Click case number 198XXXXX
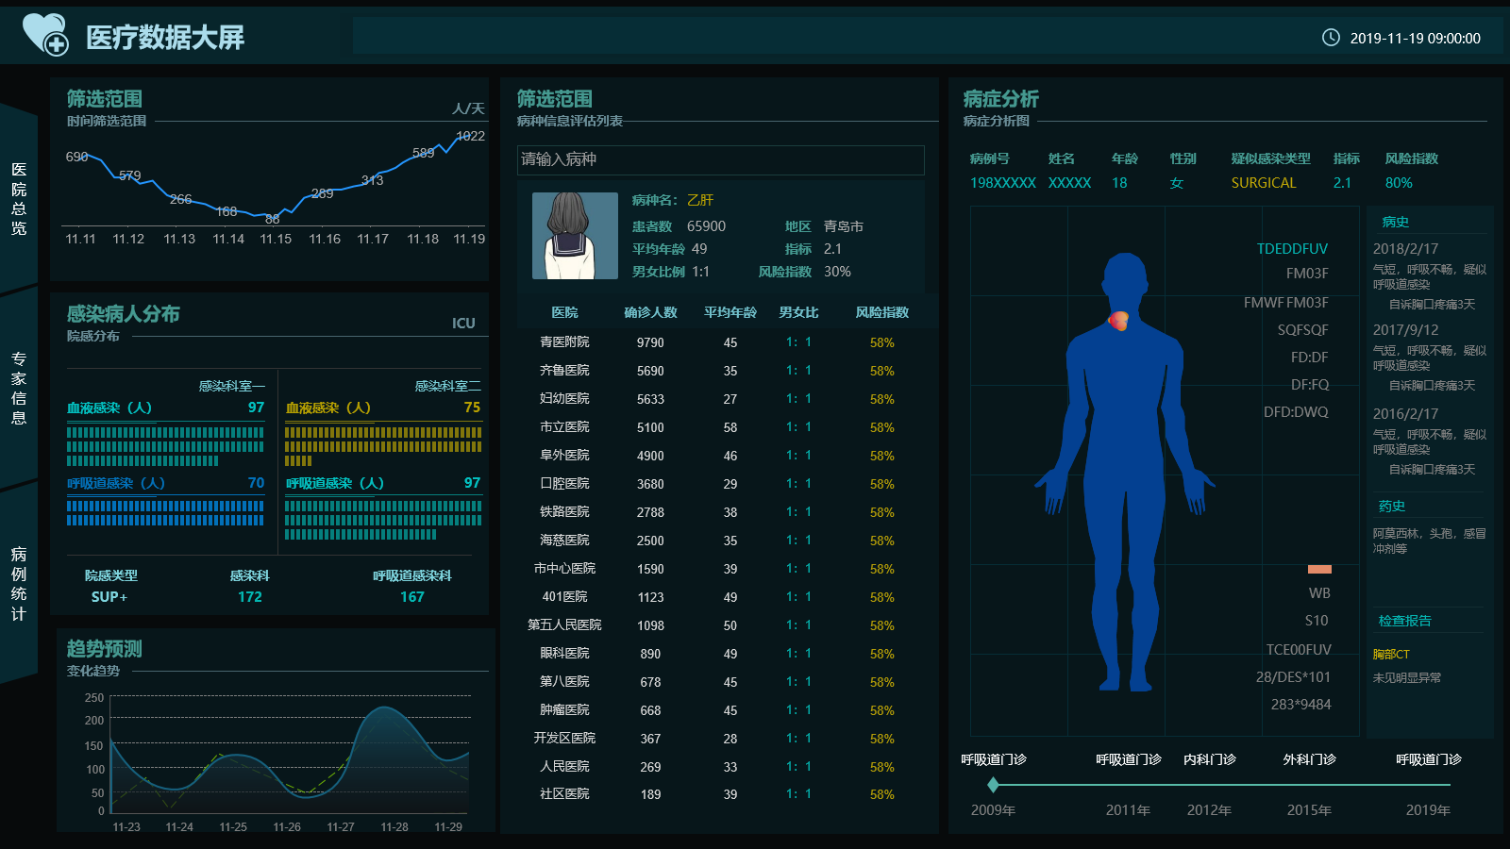 pos(1003,183)
